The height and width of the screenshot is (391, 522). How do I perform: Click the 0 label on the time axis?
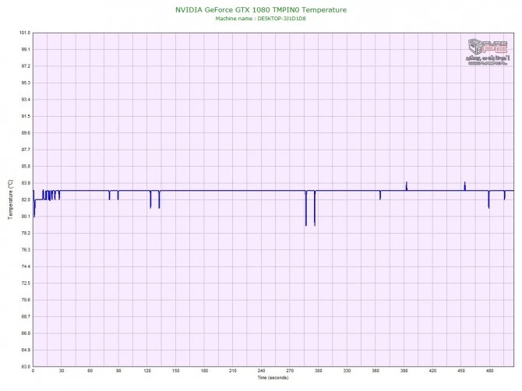tap(33, 371)
